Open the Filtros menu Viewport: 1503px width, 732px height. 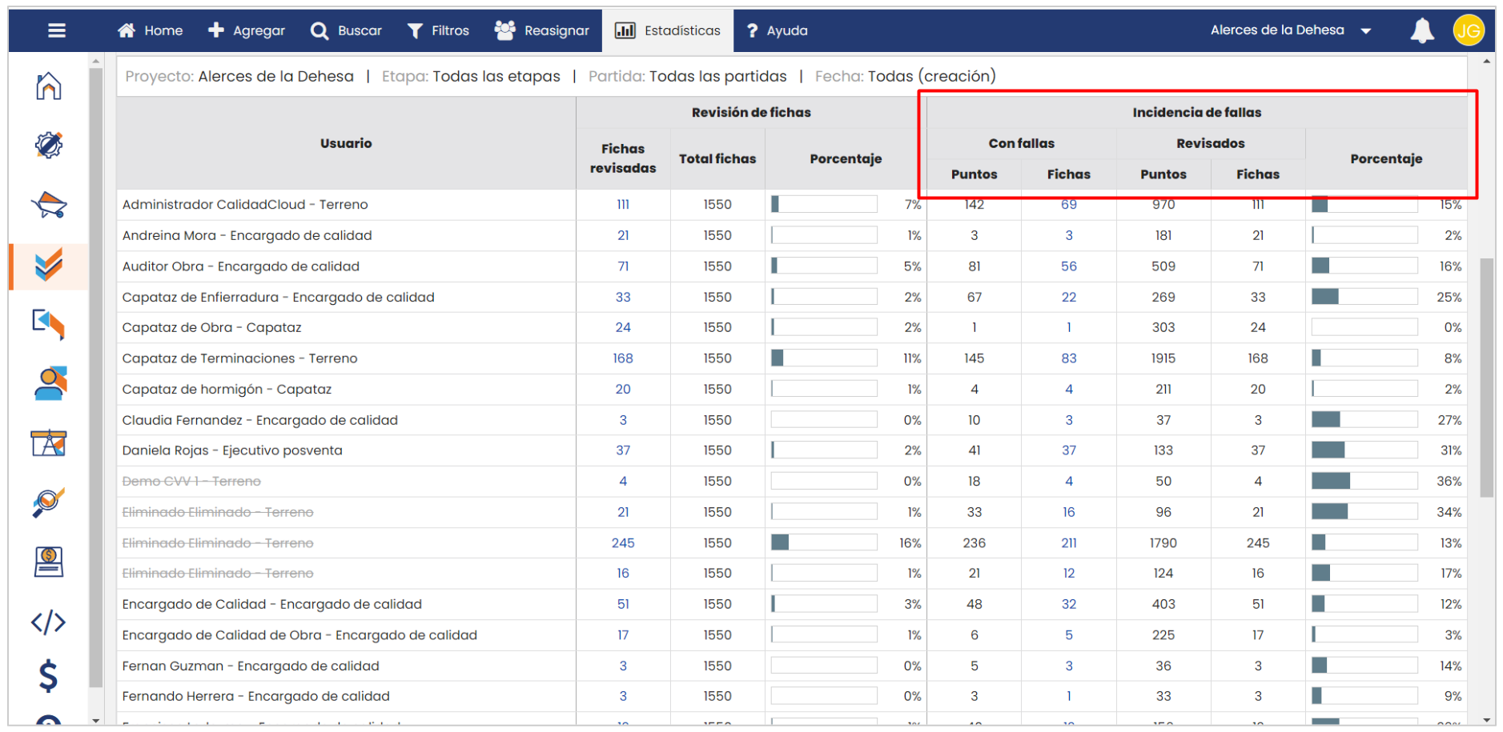click(x=438, y=30)
